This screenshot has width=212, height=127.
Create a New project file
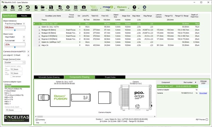[36, 8]
